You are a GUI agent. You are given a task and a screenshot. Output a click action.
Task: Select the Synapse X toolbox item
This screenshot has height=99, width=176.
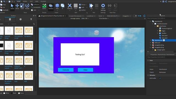click(29, 32)
